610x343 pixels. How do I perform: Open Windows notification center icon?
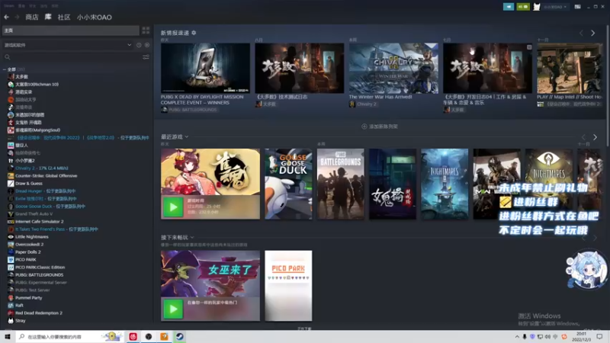pos(599,336)
